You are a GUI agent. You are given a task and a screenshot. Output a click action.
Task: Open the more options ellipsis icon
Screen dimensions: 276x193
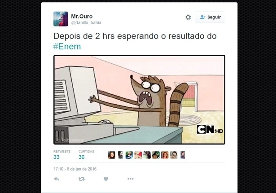131,179
